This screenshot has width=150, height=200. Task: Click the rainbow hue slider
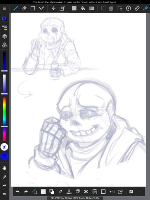pos(4,119)
